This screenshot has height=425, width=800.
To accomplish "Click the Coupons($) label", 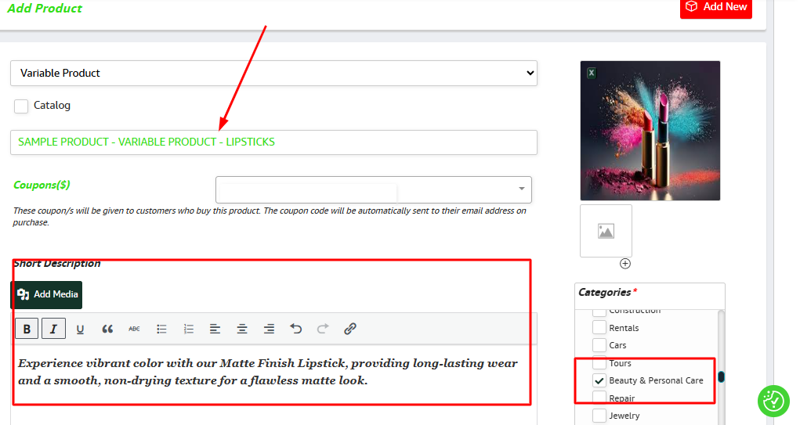I will (x=42, y=185).
